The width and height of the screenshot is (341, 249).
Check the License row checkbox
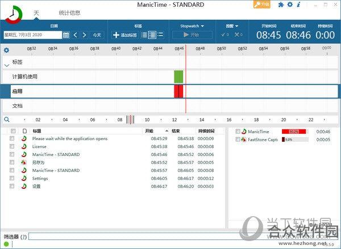click(x=12, y=146)
